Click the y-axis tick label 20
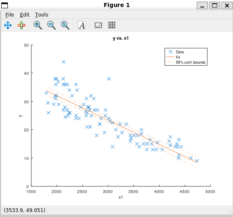This screenshot has height=217, width=233. (26, 130)
